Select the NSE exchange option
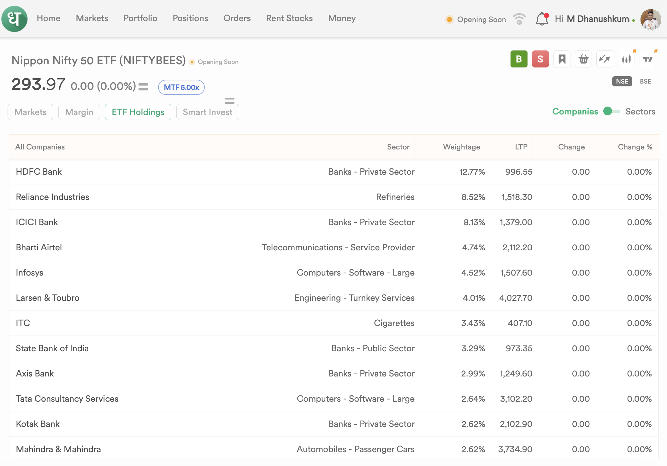Image resolution: width=667 pixels, height=466 pixels. point(622,81)
